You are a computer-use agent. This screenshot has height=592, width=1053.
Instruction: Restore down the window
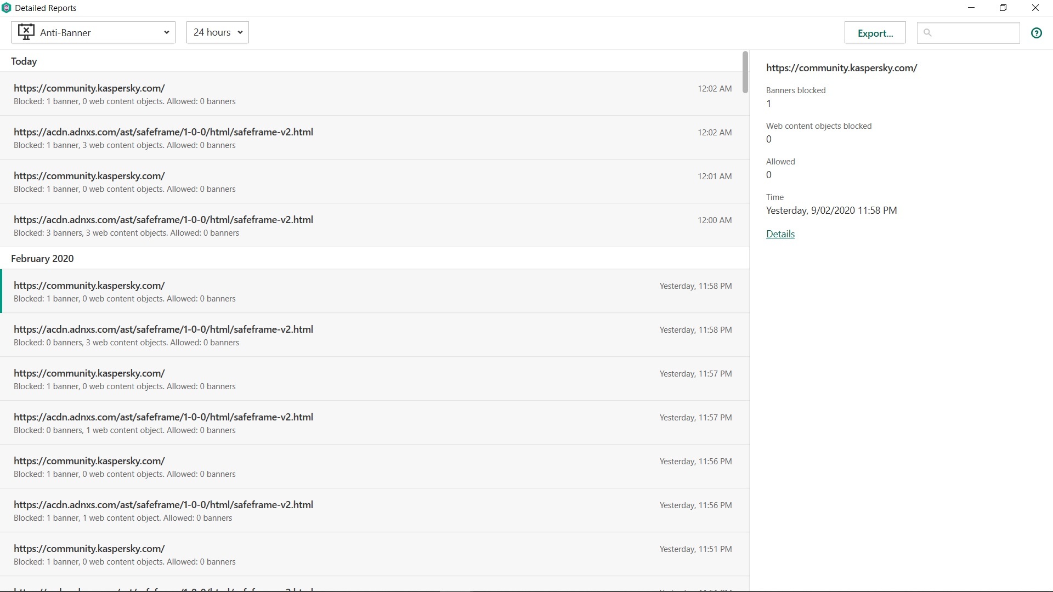coord(1003,8)
